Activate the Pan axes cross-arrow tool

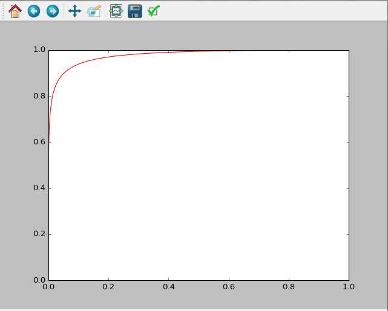click(x=74, y=11)
